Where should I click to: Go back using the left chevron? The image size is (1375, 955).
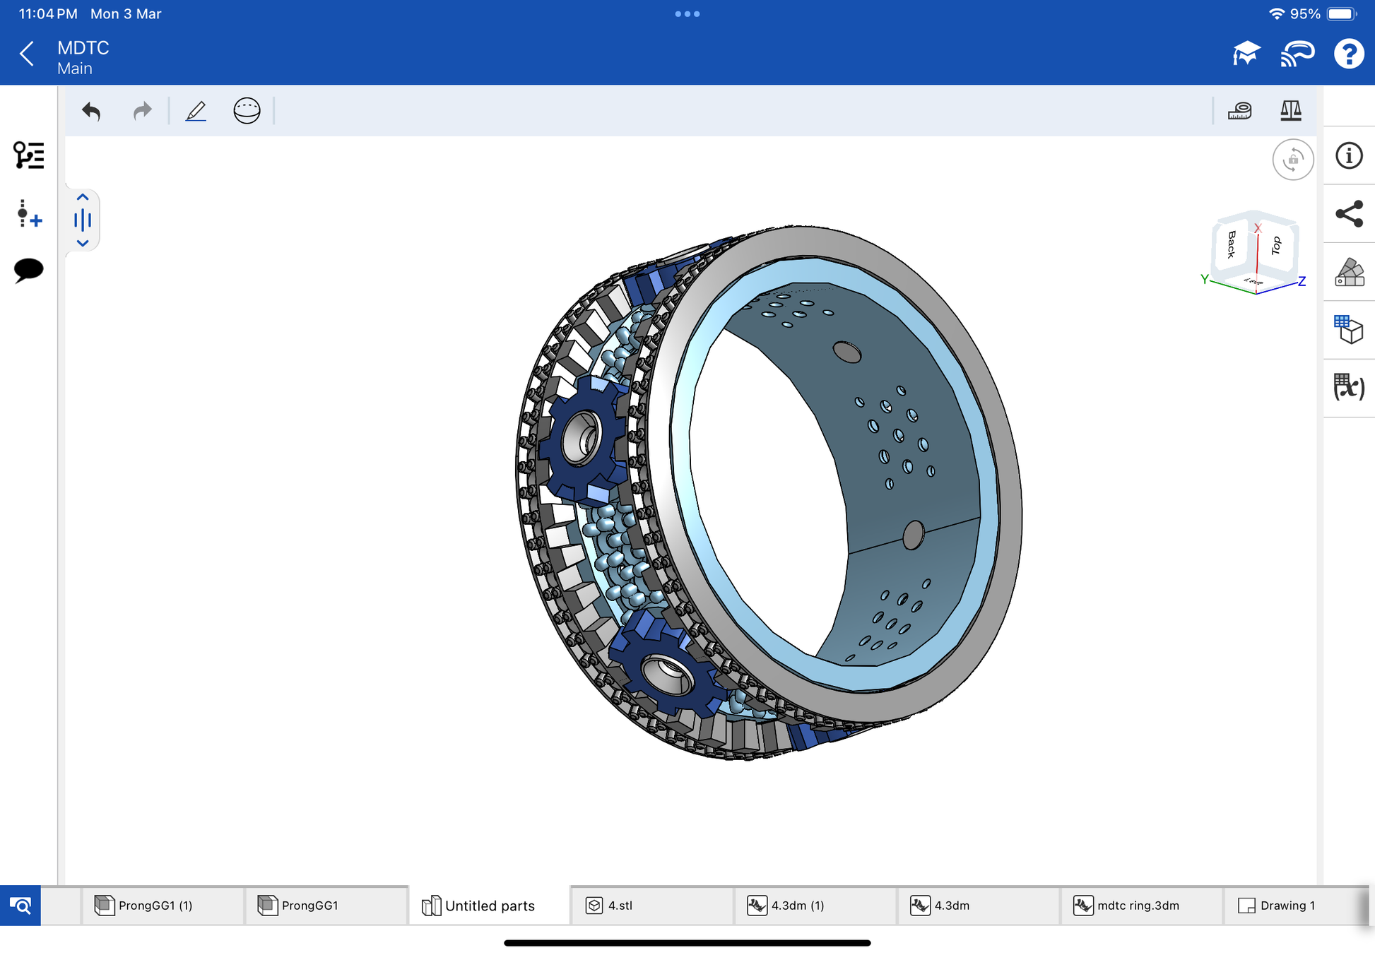pos(27,54)
